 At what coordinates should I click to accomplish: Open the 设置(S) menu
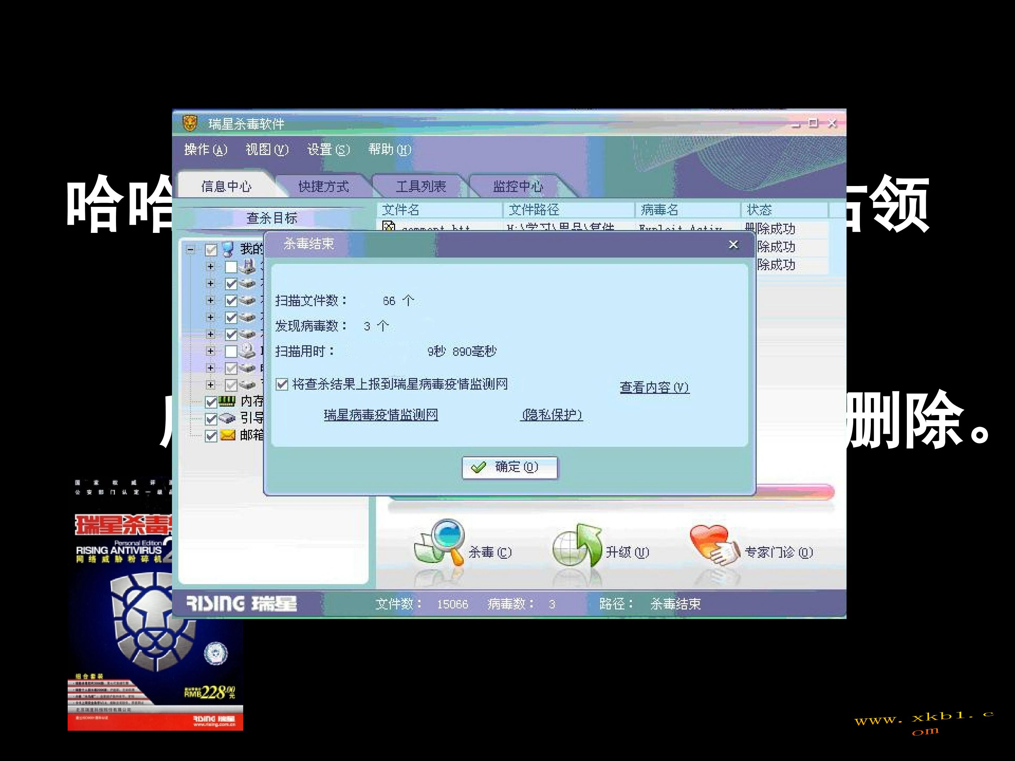coord(328,149)
